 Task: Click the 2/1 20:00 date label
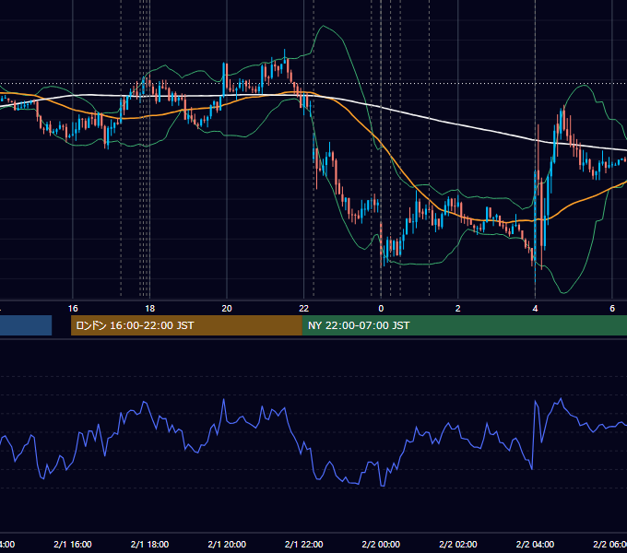(x=227, y=544)
